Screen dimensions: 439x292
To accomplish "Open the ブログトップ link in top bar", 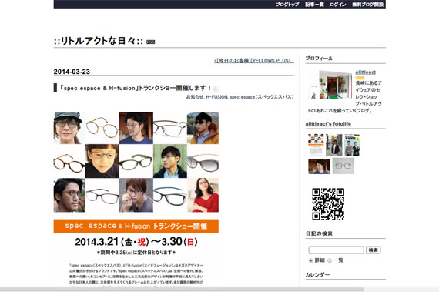I will click(x=287, y=5).
